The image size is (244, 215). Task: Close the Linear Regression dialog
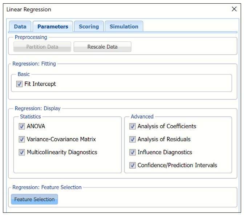tap(234, 9)
